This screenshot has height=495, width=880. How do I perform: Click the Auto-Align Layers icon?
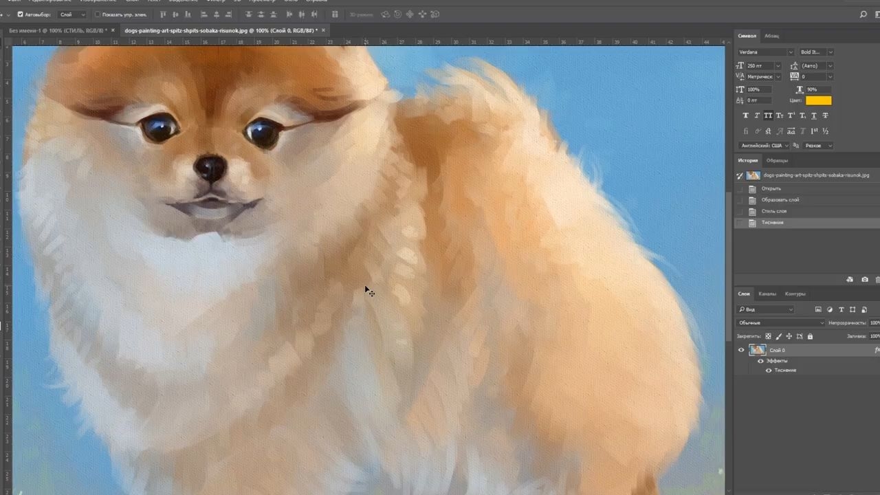click(x=335, y=14)
